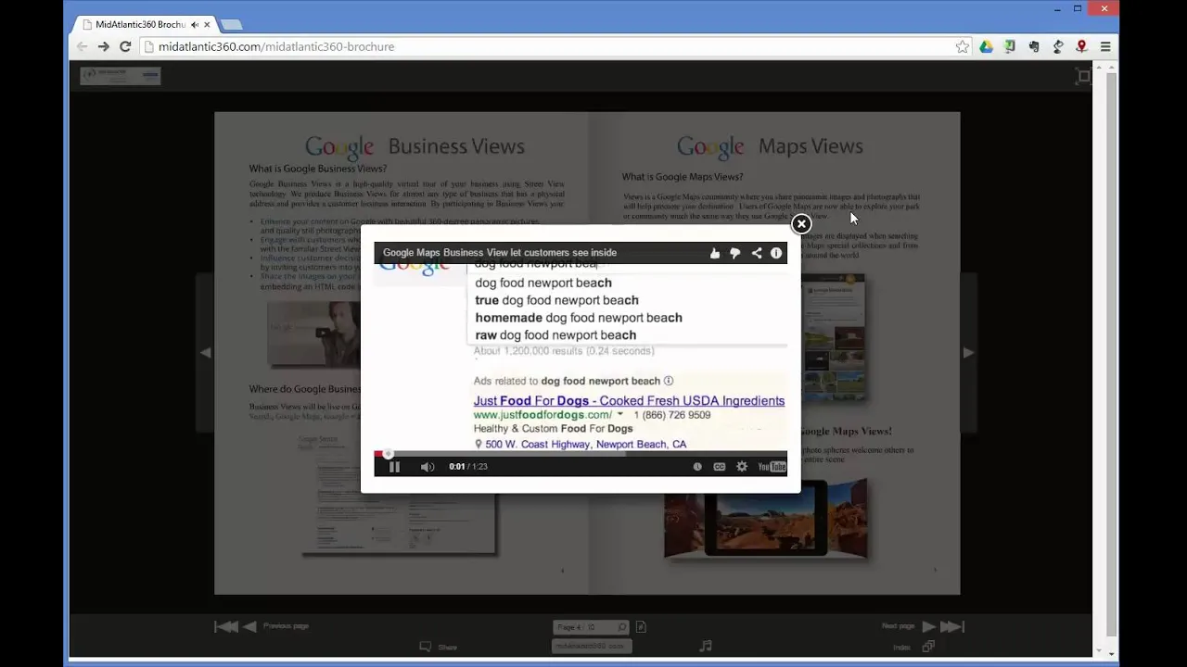Go to last page of the brochure

pos(953,627)
